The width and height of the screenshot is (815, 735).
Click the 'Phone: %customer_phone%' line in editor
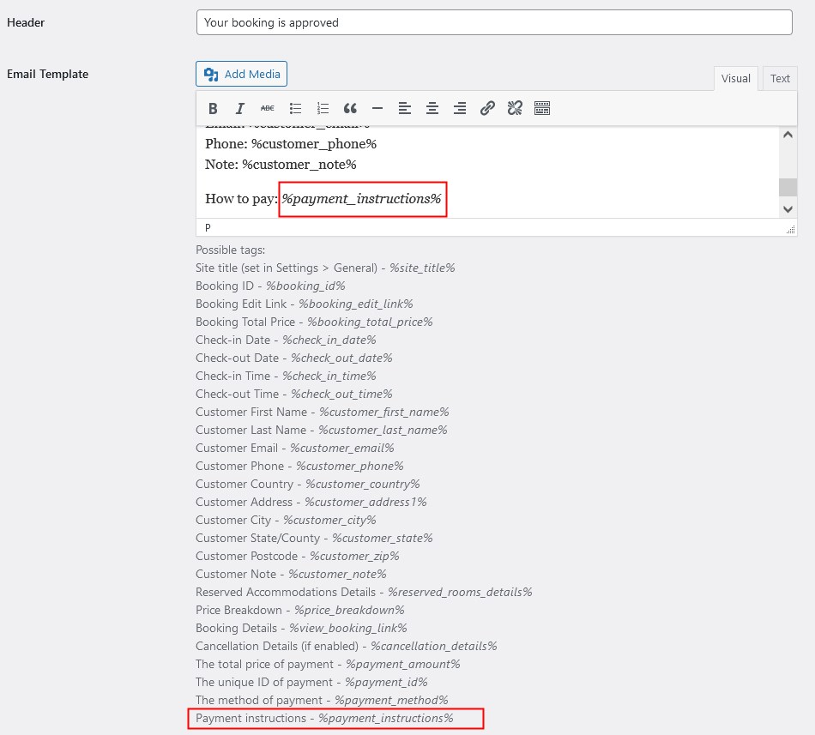[x=291, y=144]
